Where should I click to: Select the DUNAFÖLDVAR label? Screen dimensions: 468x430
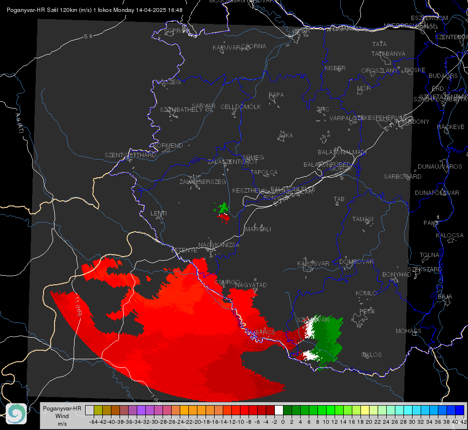click(437, 193)
